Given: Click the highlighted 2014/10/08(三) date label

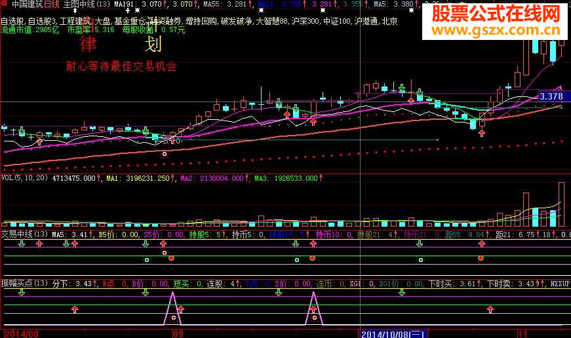Looking at the screenshot, I should [x=393, y=334].
